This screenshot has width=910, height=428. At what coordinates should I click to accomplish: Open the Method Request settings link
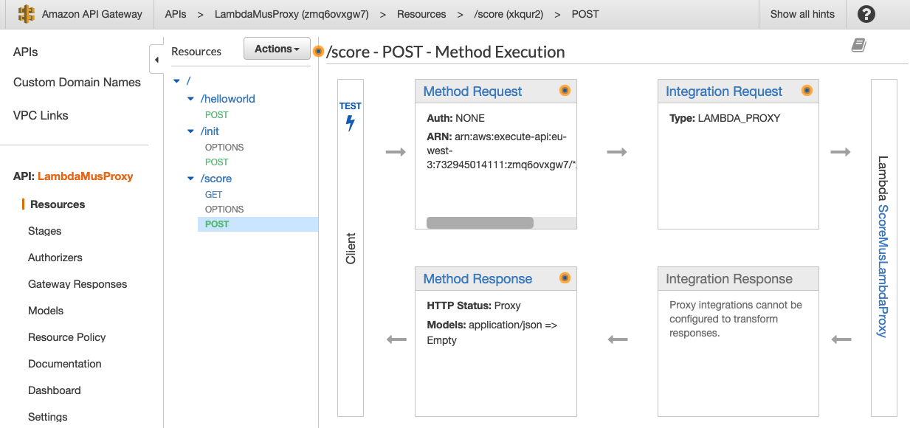(472, 91)
